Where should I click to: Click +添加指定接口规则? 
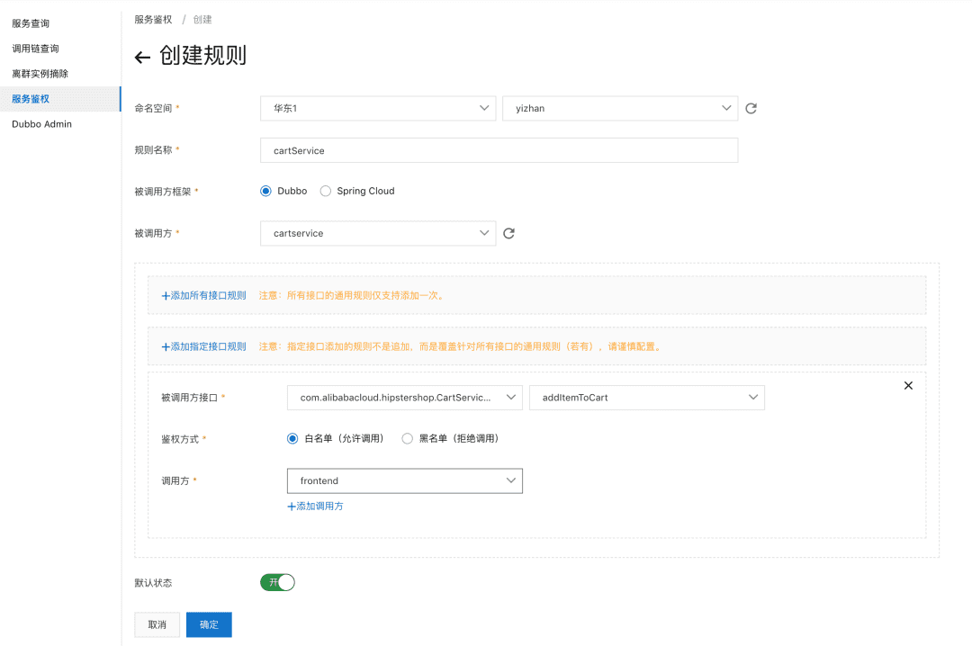[x=203, y=346]
